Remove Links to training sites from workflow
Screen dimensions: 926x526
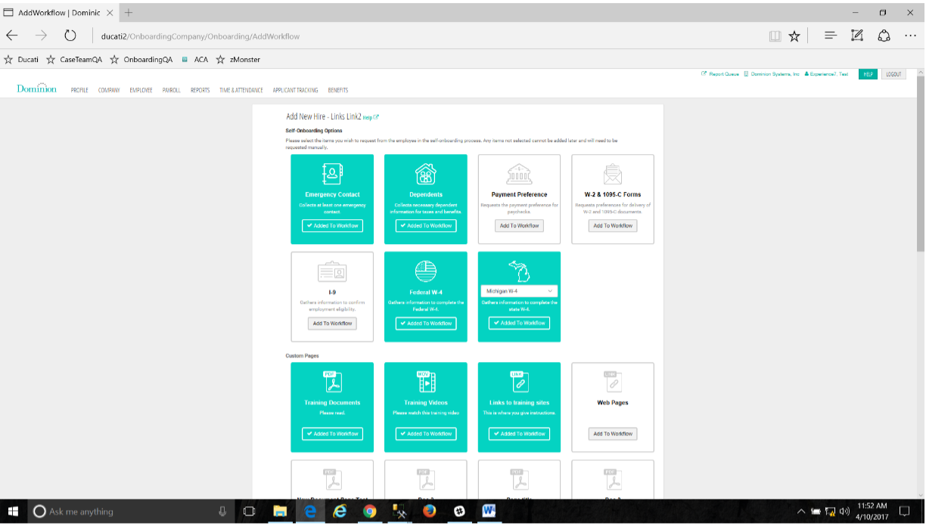click(520, 434)
